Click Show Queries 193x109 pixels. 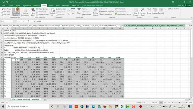[42, 9]
